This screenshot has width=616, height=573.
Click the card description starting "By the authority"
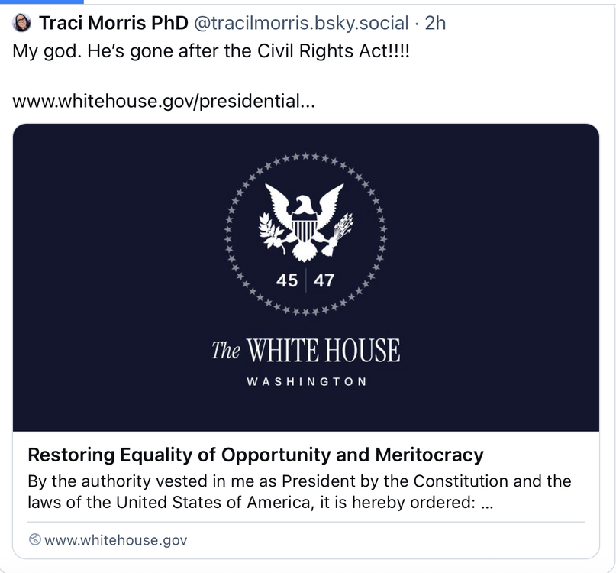point(298,493)
